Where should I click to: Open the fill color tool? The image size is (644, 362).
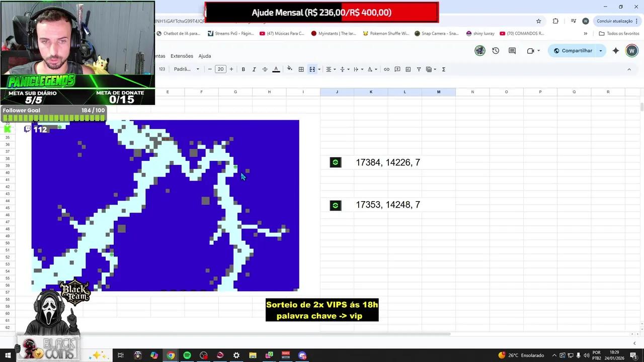(289, 69)
